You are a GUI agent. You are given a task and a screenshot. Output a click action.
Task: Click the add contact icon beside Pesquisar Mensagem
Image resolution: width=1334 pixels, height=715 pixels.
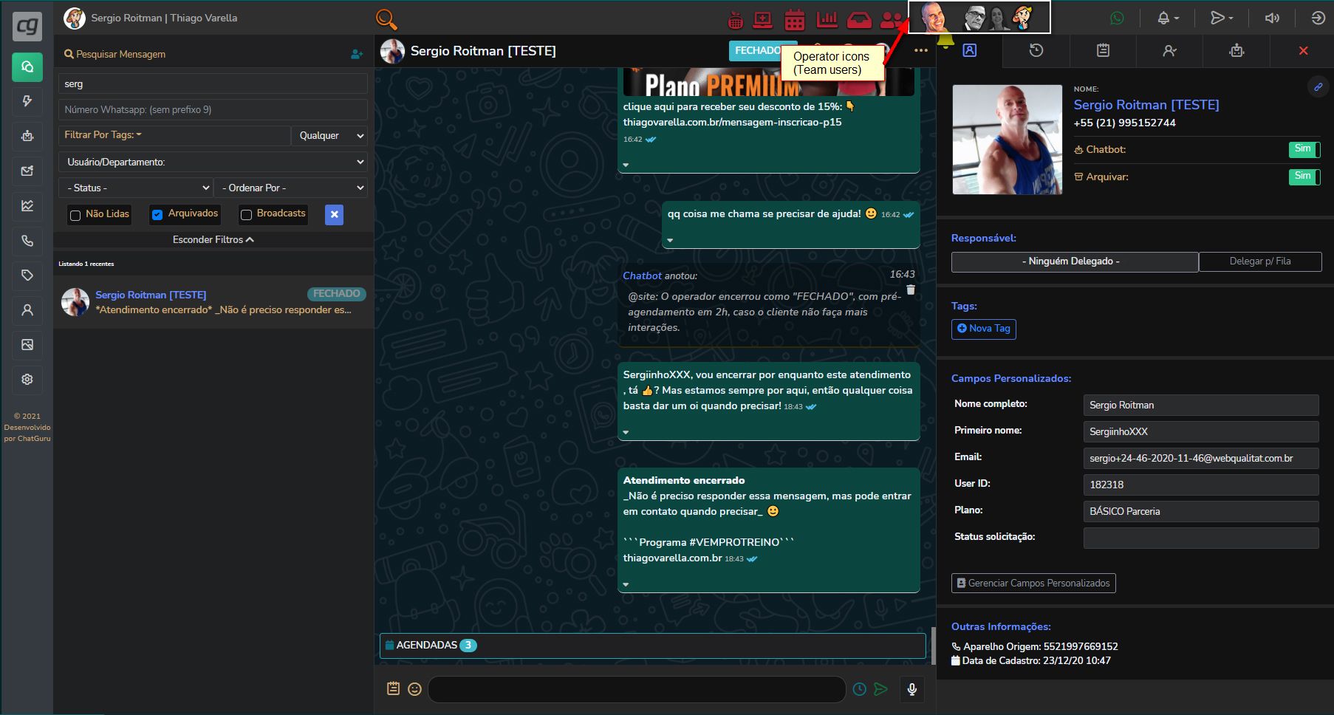click(357, 54)
